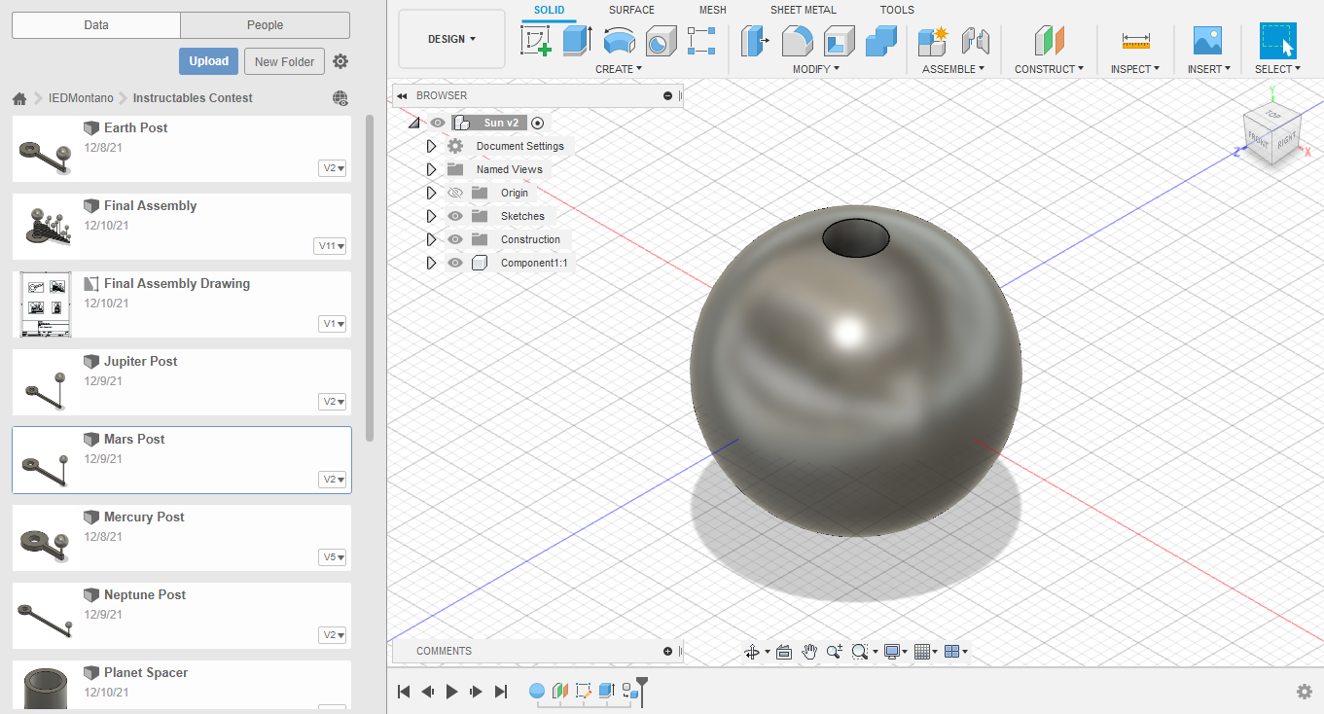Switch to the People tab
Screen dimensions: 1324x714
pos(265,25)
